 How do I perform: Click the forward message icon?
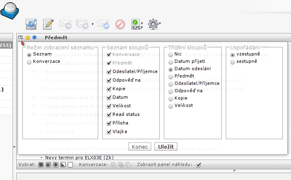(x=104, y=24)
